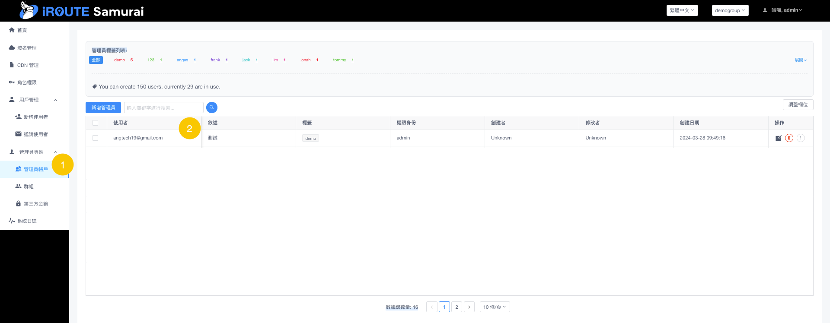Open 首頁 home in sidebar
Screen dimensions: 830x323
pos(22,30)
